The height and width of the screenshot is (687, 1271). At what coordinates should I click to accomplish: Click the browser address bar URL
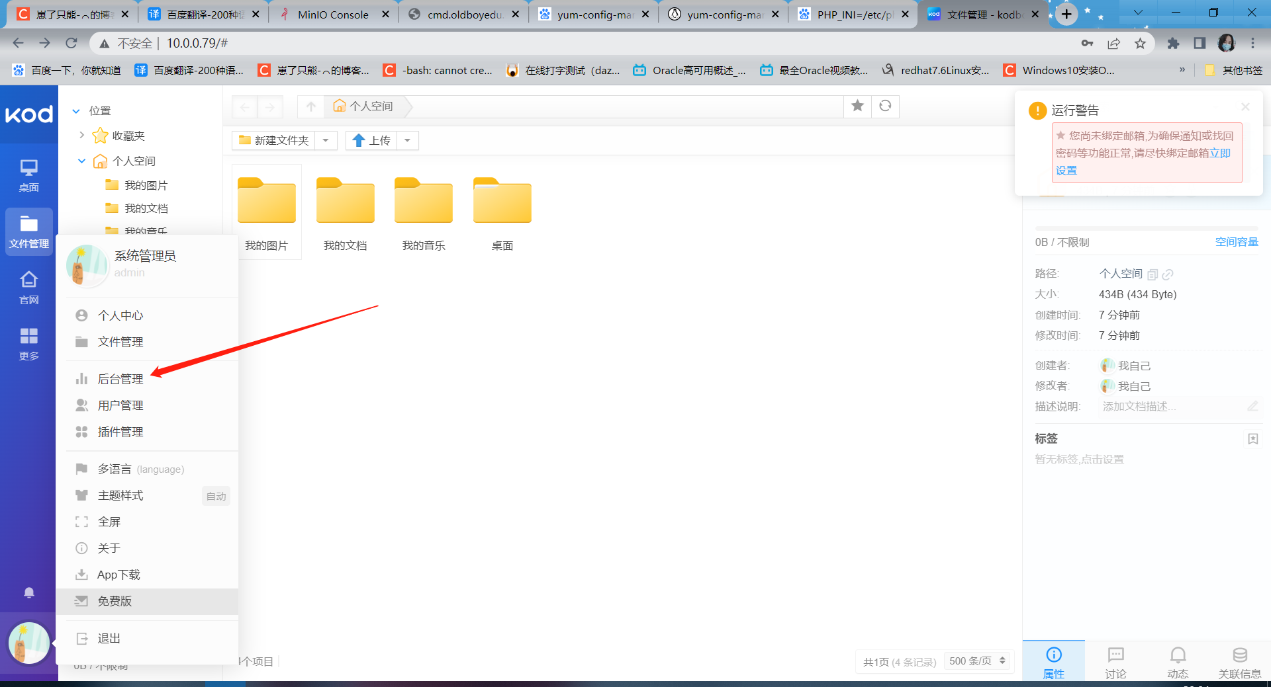(197, 43)
